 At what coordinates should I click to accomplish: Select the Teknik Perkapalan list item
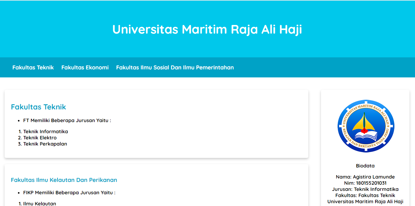click(x=45, y=144)
